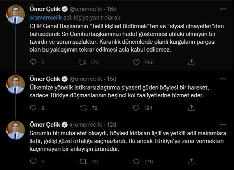Open the Ömer Çelik name on the 16d tweet
Screen dimensions: 234x170
click(x=45, y=9)
